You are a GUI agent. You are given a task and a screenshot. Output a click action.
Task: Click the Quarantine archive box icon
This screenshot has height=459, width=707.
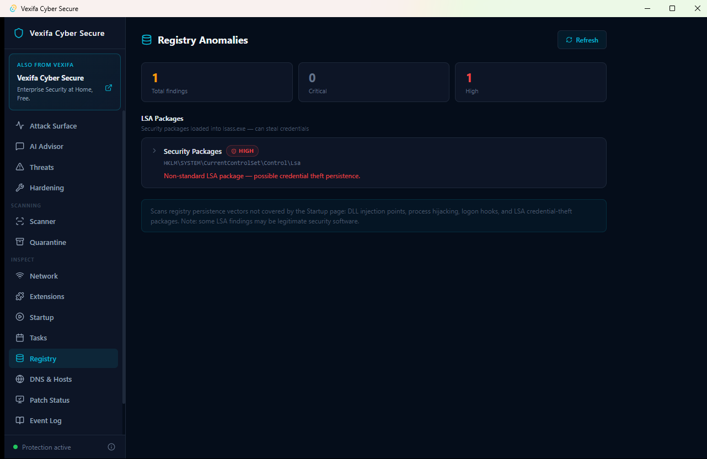[x=20, y=242]
